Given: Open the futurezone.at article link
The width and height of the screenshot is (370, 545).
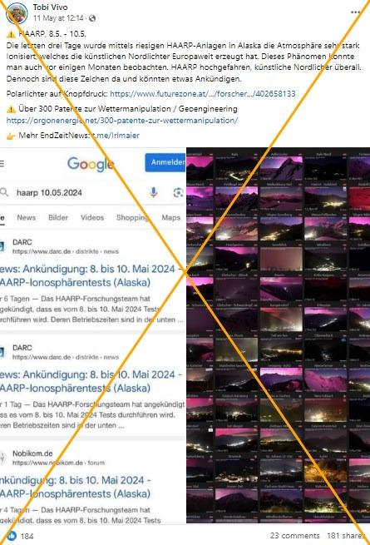Looking at the screenshot, I should tap(203, 94).
